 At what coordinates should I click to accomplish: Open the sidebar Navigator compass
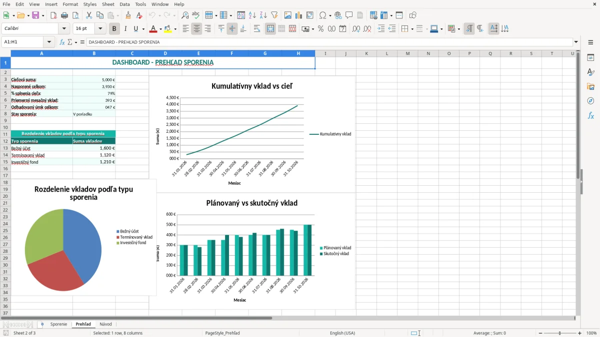pyautogui.click(x=590, y=101)
